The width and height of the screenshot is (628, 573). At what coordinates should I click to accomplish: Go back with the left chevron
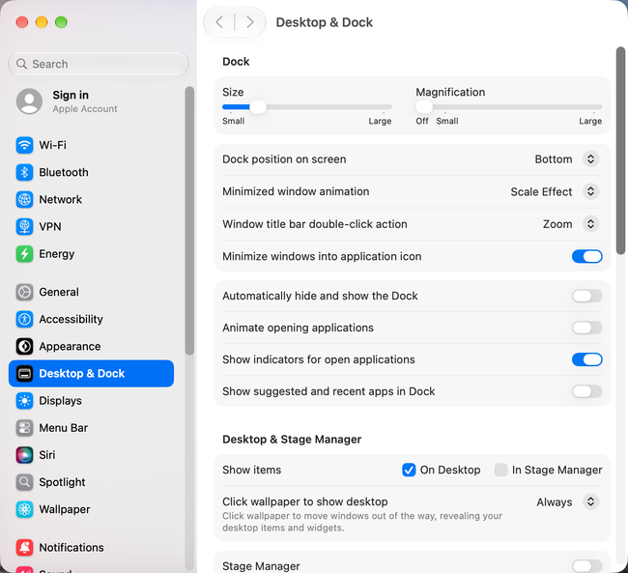[x=219, y=22]
